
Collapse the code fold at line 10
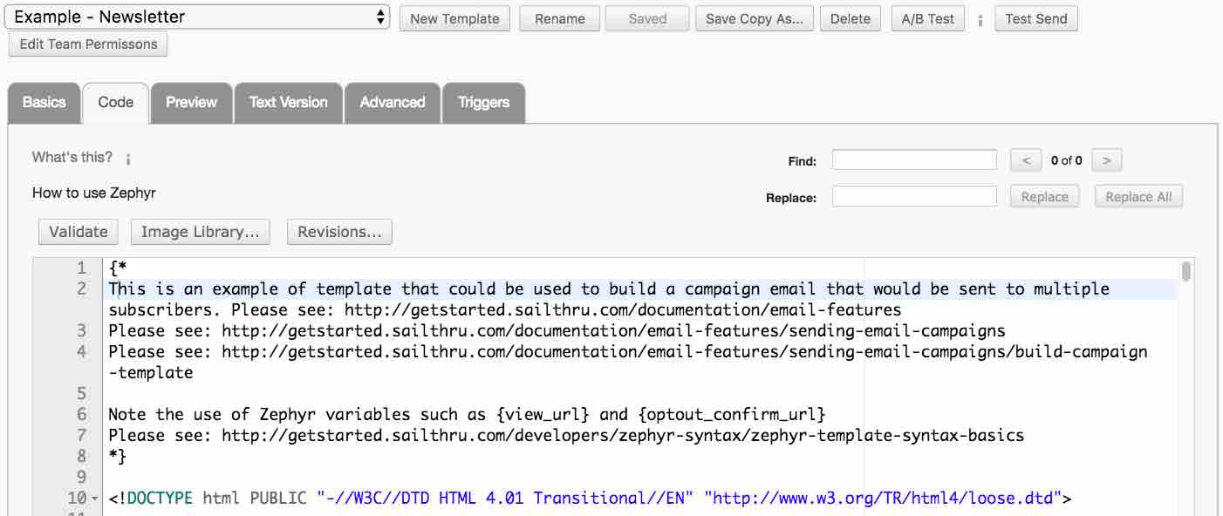coord(94,498)
